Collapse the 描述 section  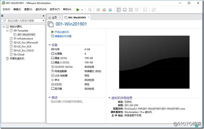pos(49,98)
